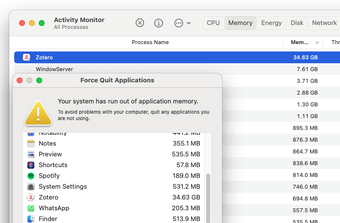The image size is (340, 223).
Task: Select Zotero in Force Quit list
Action: click(114, 198)
